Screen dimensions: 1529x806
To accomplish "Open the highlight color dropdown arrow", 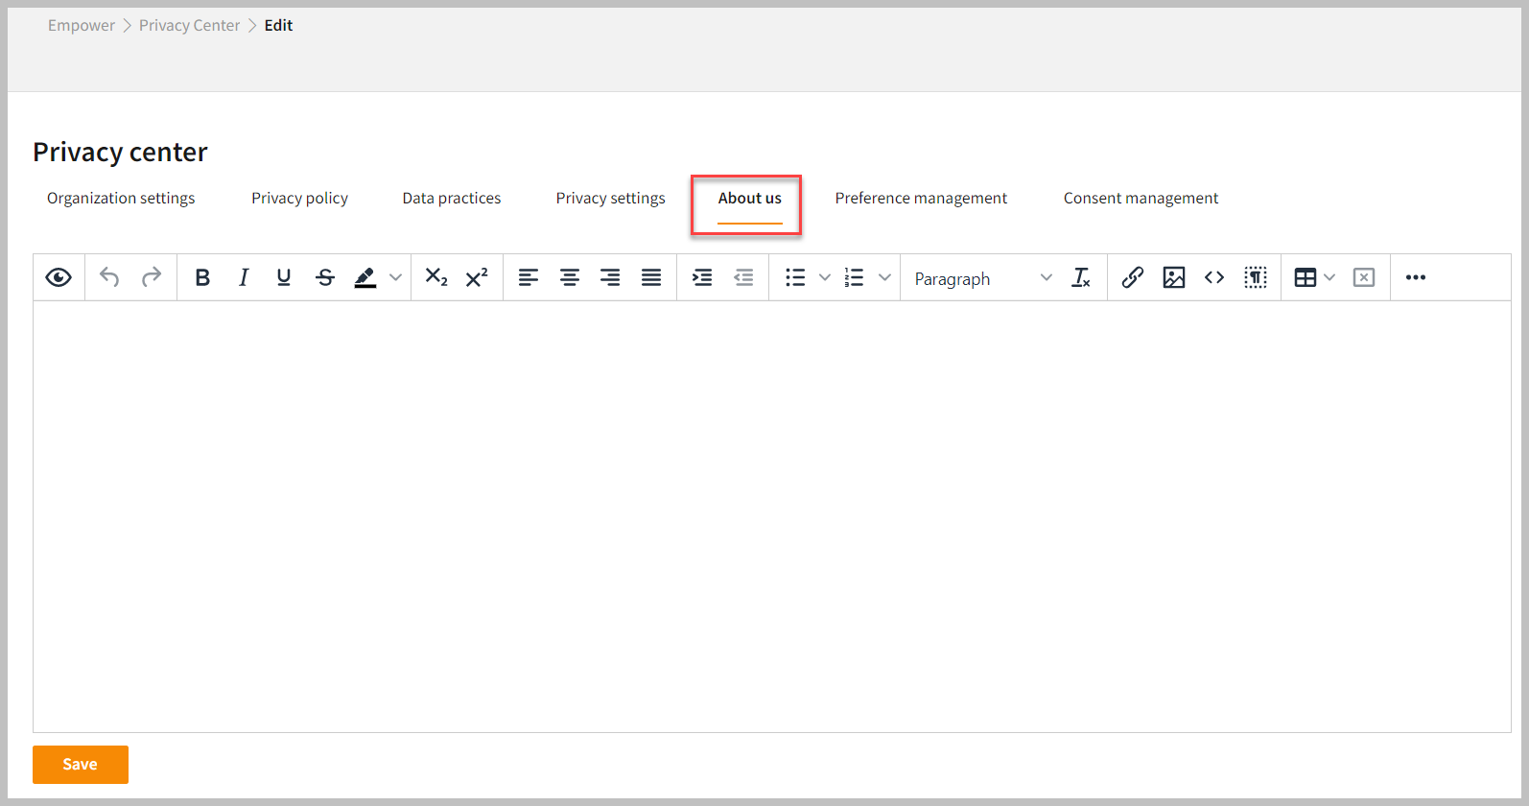I will [395, 277].
